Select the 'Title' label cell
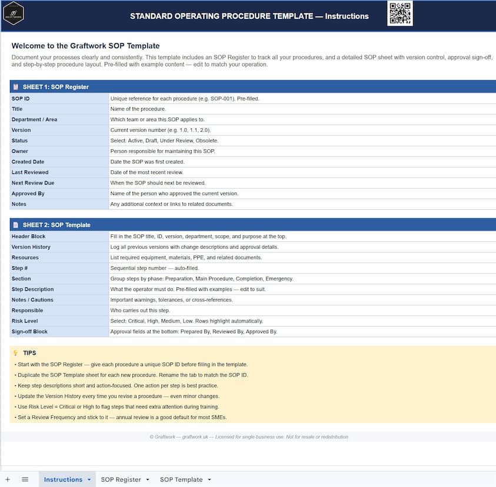The image size is (496, 487). (x=59, y=109)
